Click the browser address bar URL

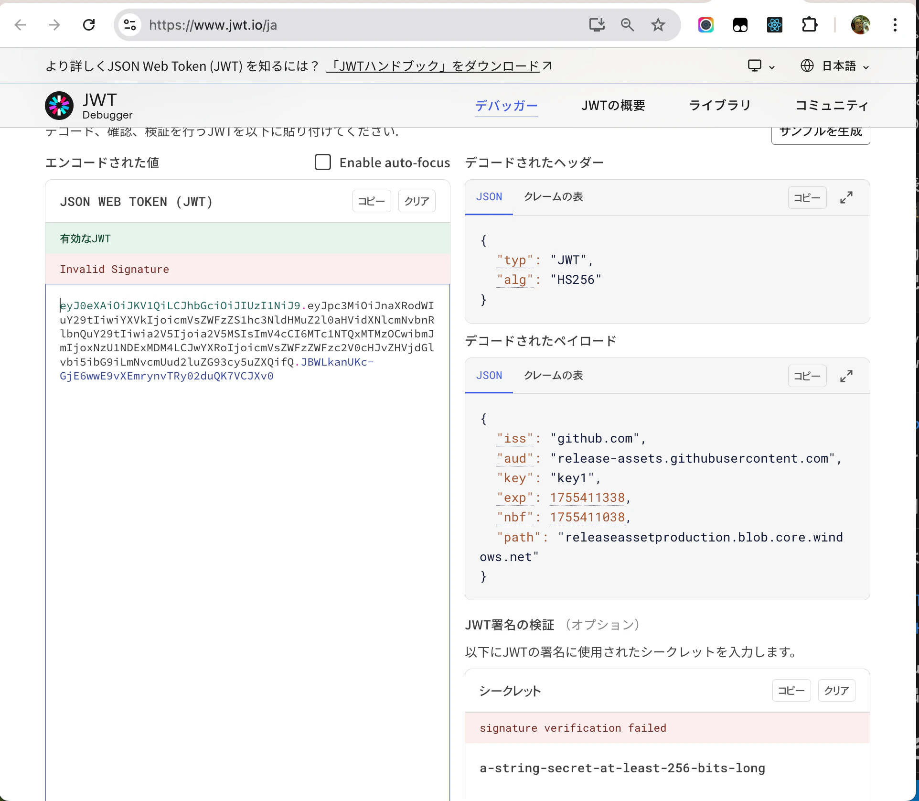point(213,25)
